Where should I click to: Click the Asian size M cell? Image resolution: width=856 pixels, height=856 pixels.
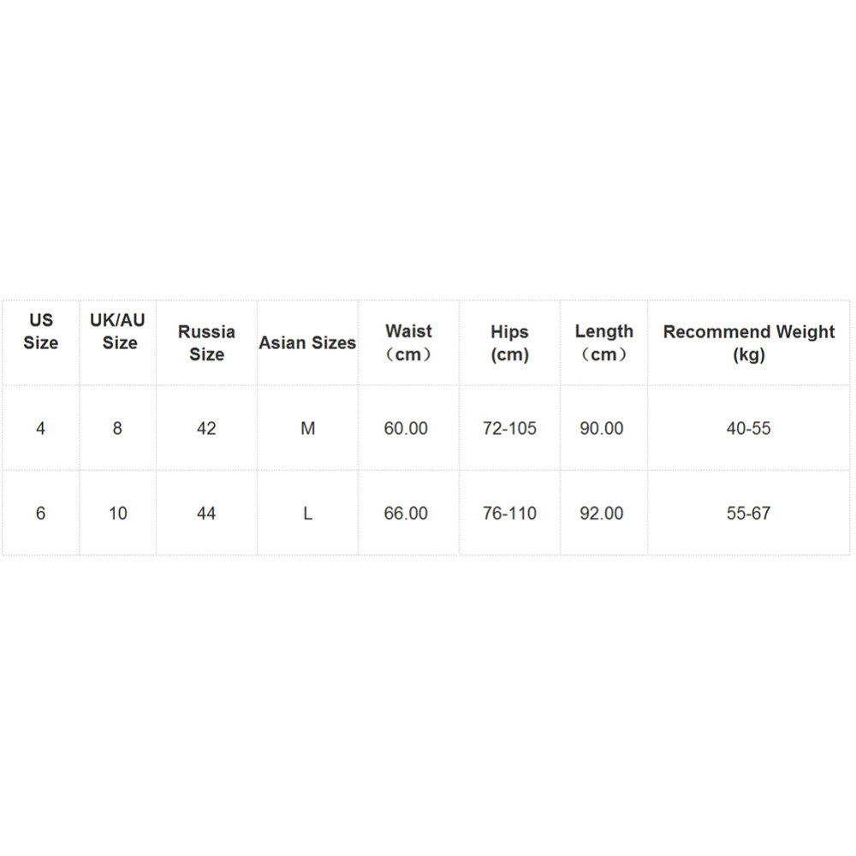[x=307, y=428]
